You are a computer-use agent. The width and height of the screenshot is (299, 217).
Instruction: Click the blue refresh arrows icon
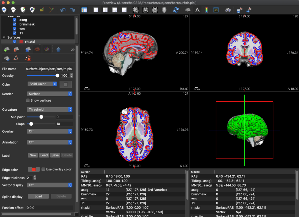(176, 10)
